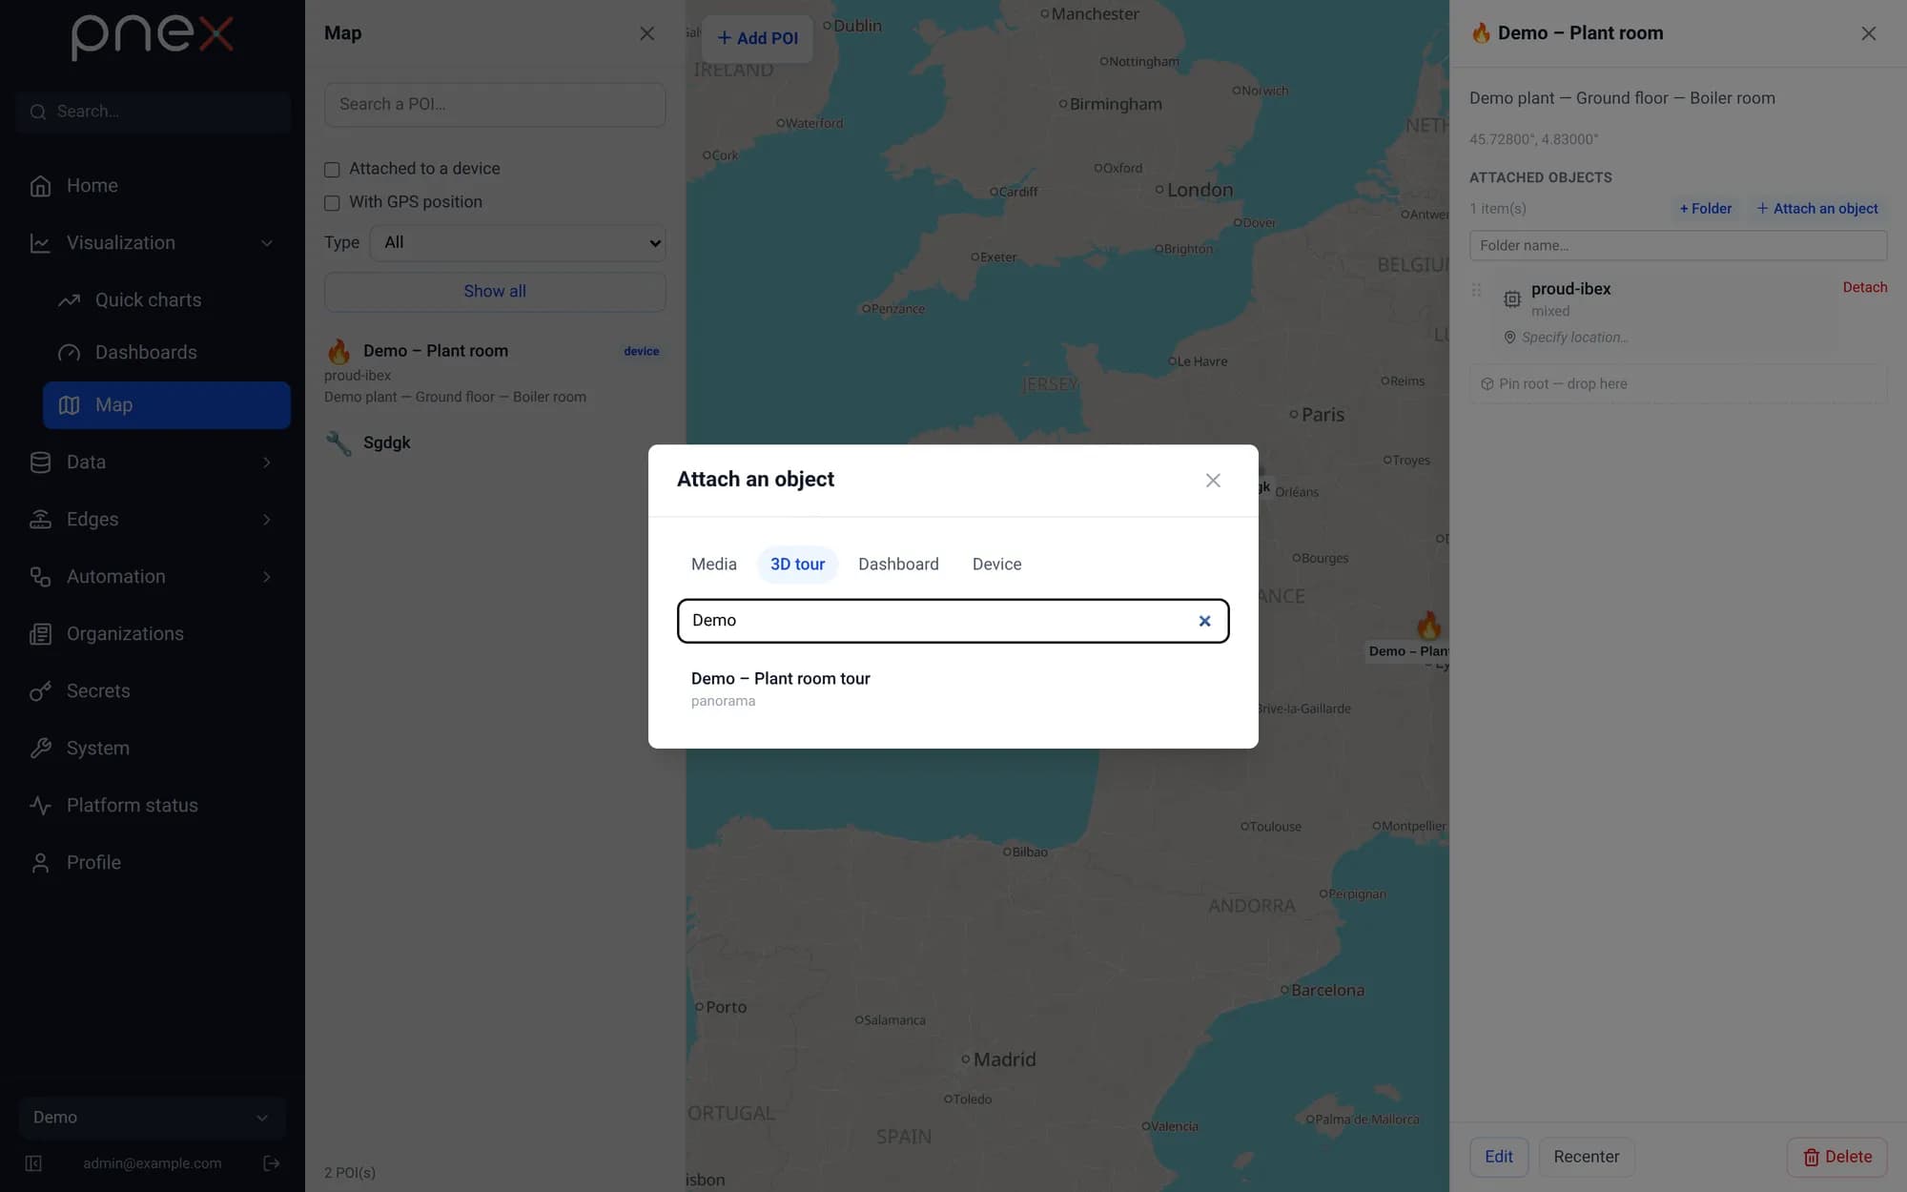Viewport: 1907px width, 1192px height.
Task: Click the fire marker on the map
Action: point(1428,626)
